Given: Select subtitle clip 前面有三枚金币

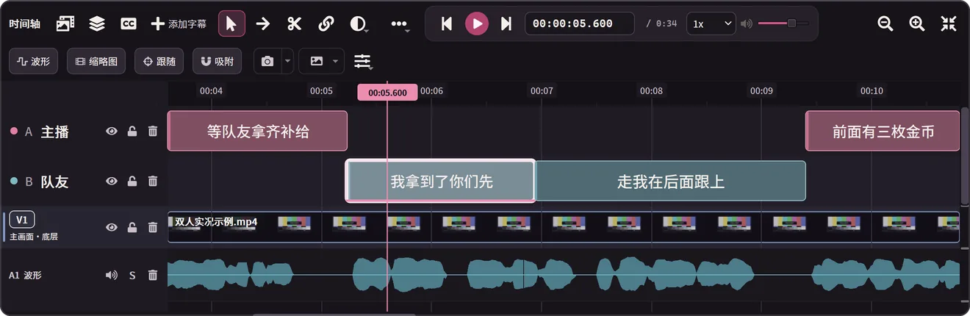Looking at the screenshot, I should pyautogui.click(x=883, y=131).
